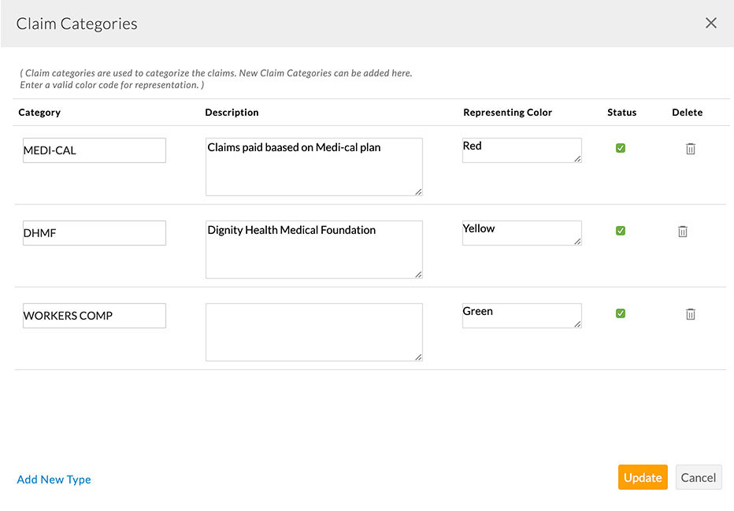This screenshot has width=734, height=511.
Task: Select the Red representing color field
Action: (521, 150)
